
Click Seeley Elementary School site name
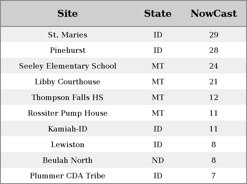click(x=67, y=66)
